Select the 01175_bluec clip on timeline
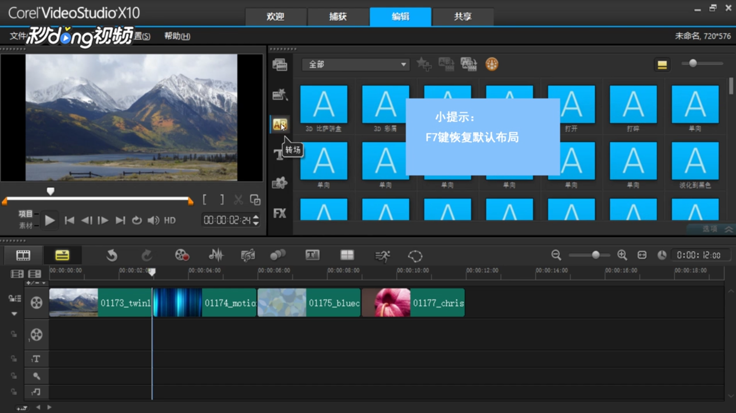The height and width of the screenshot is (413, 736). (309, 303)
